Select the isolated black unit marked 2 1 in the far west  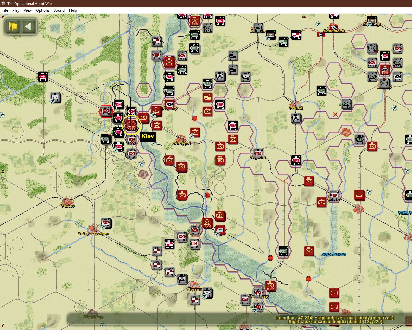(x=43, y=76)
